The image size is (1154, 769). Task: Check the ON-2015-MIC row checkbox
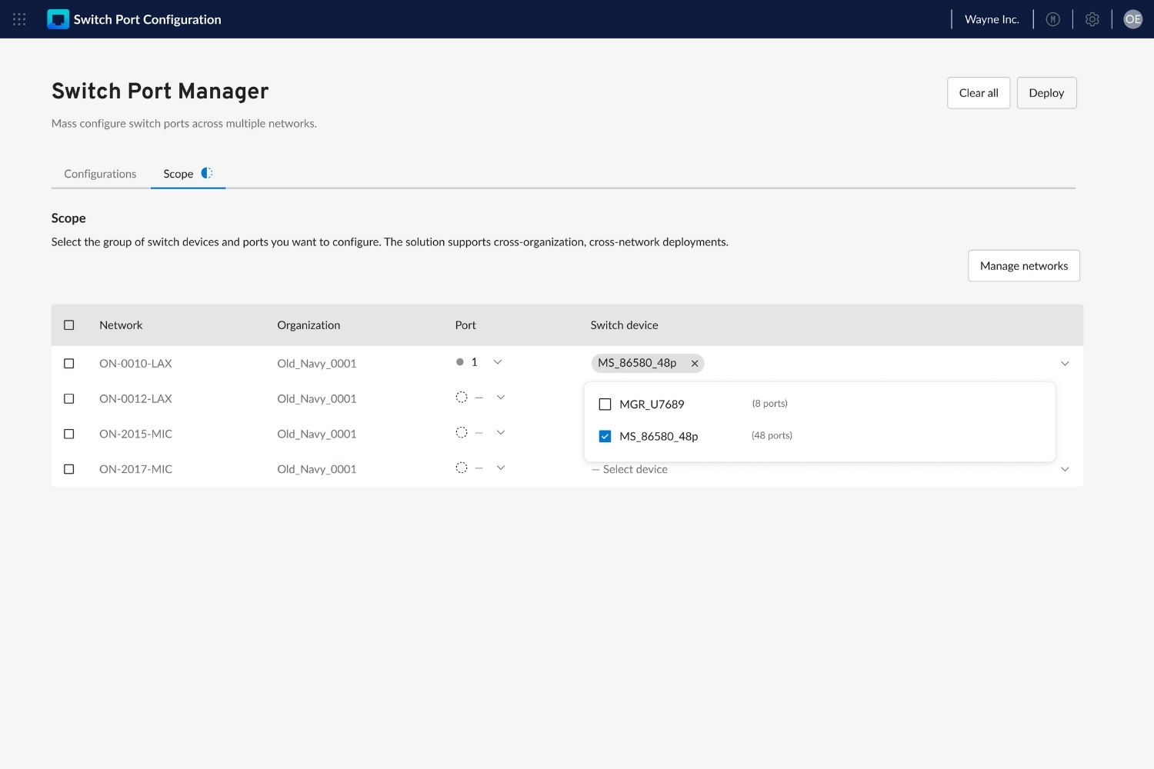tap(69, 434)
